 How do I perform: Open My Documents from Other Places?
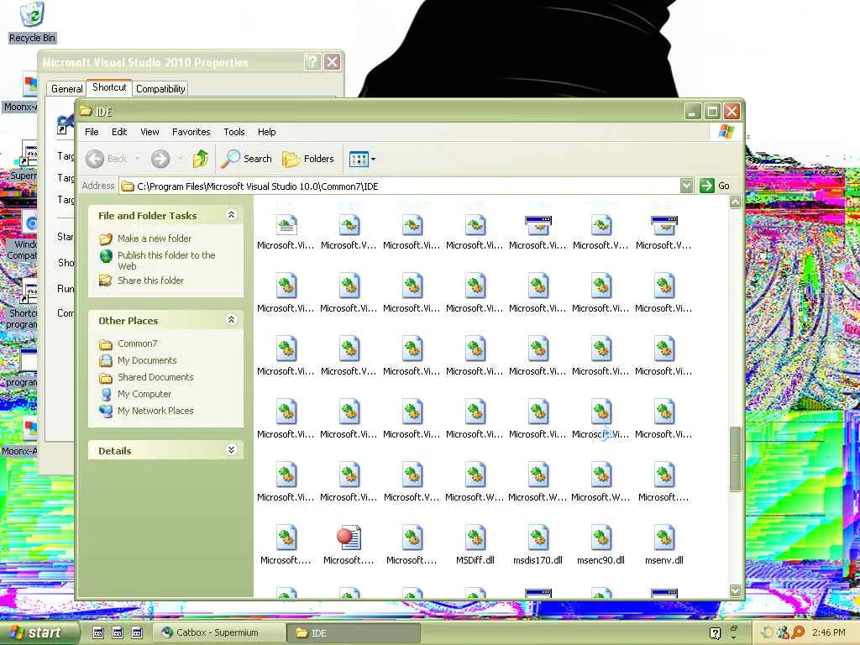pos(147,360)
